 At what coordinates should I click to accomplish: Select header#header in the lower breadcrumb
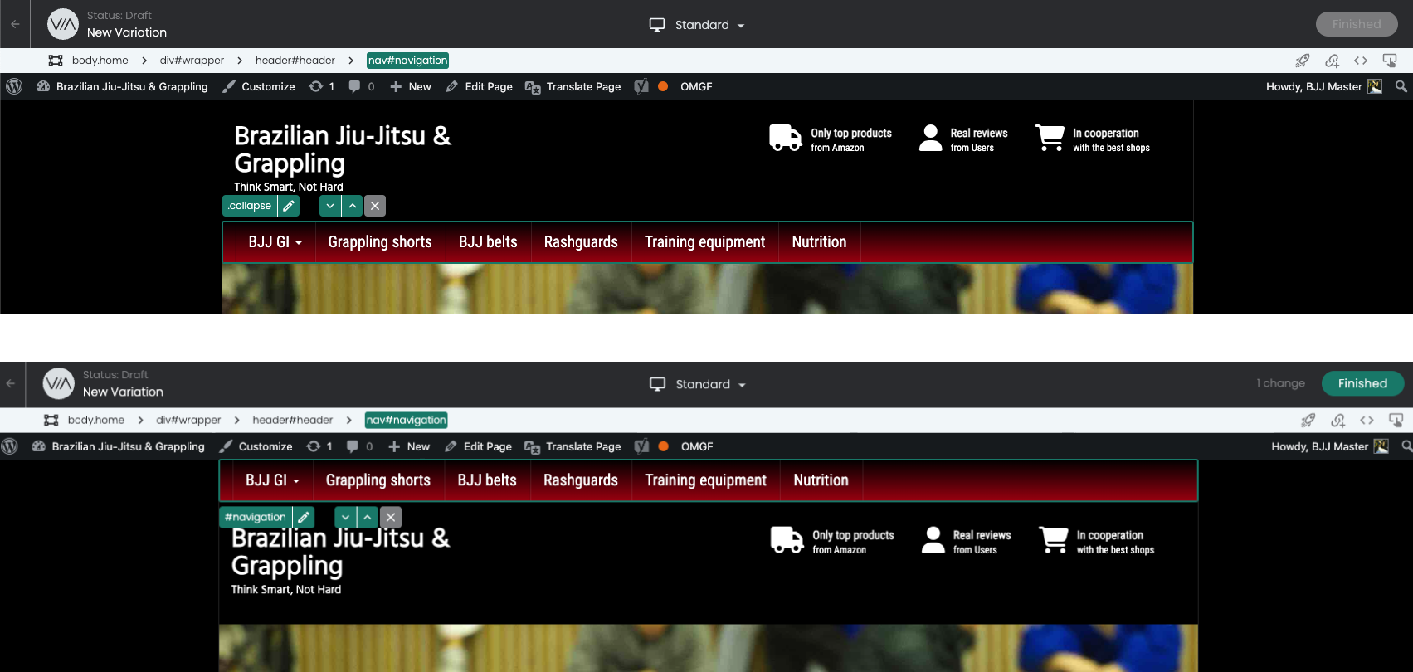(293, 421)
